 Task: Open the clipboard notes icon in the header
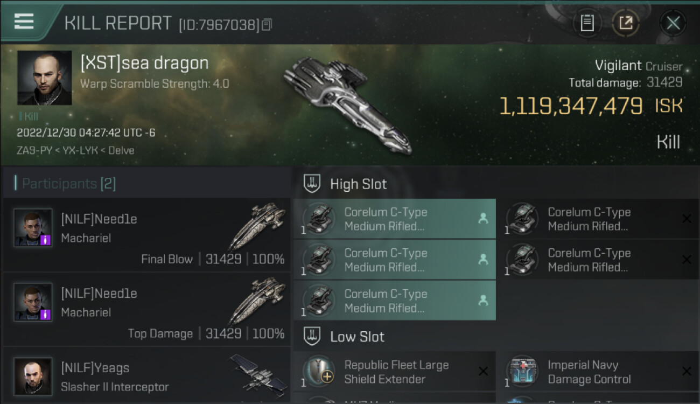587,23
